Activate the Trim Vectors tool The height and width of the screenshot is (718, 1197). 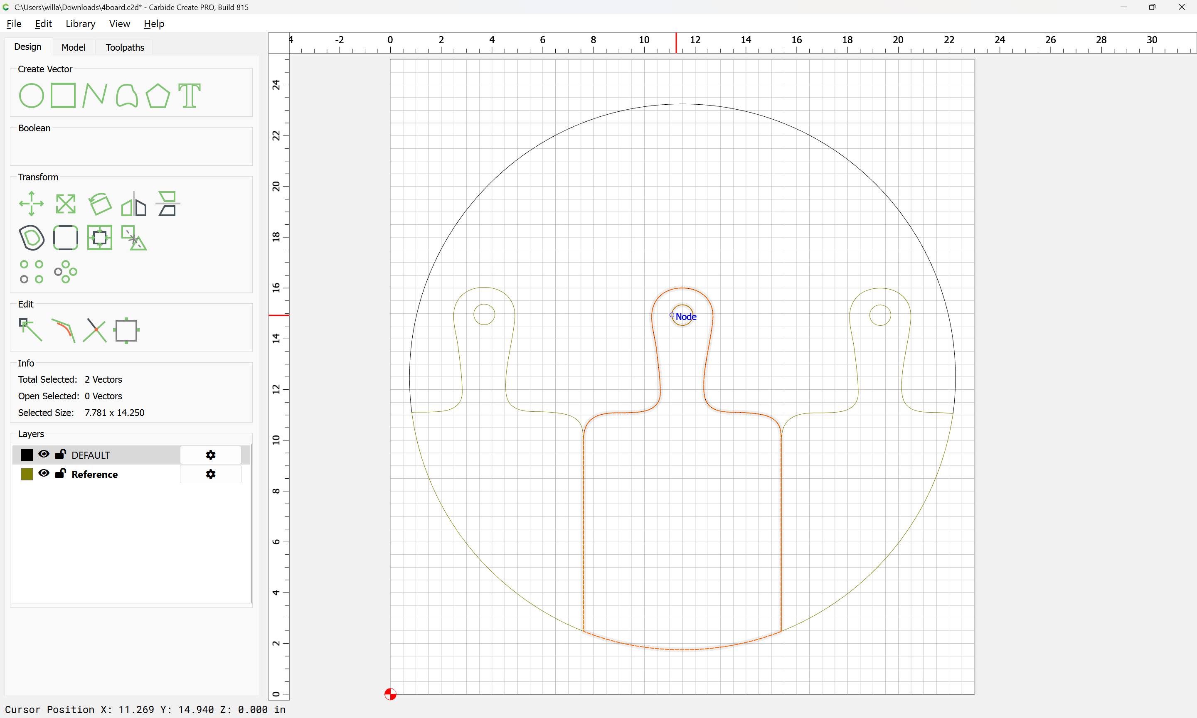tap(95, 330)
